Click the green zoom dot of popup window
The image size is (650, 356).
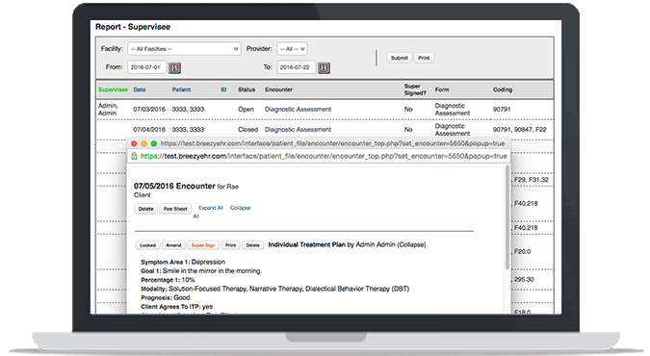(154, 143)
